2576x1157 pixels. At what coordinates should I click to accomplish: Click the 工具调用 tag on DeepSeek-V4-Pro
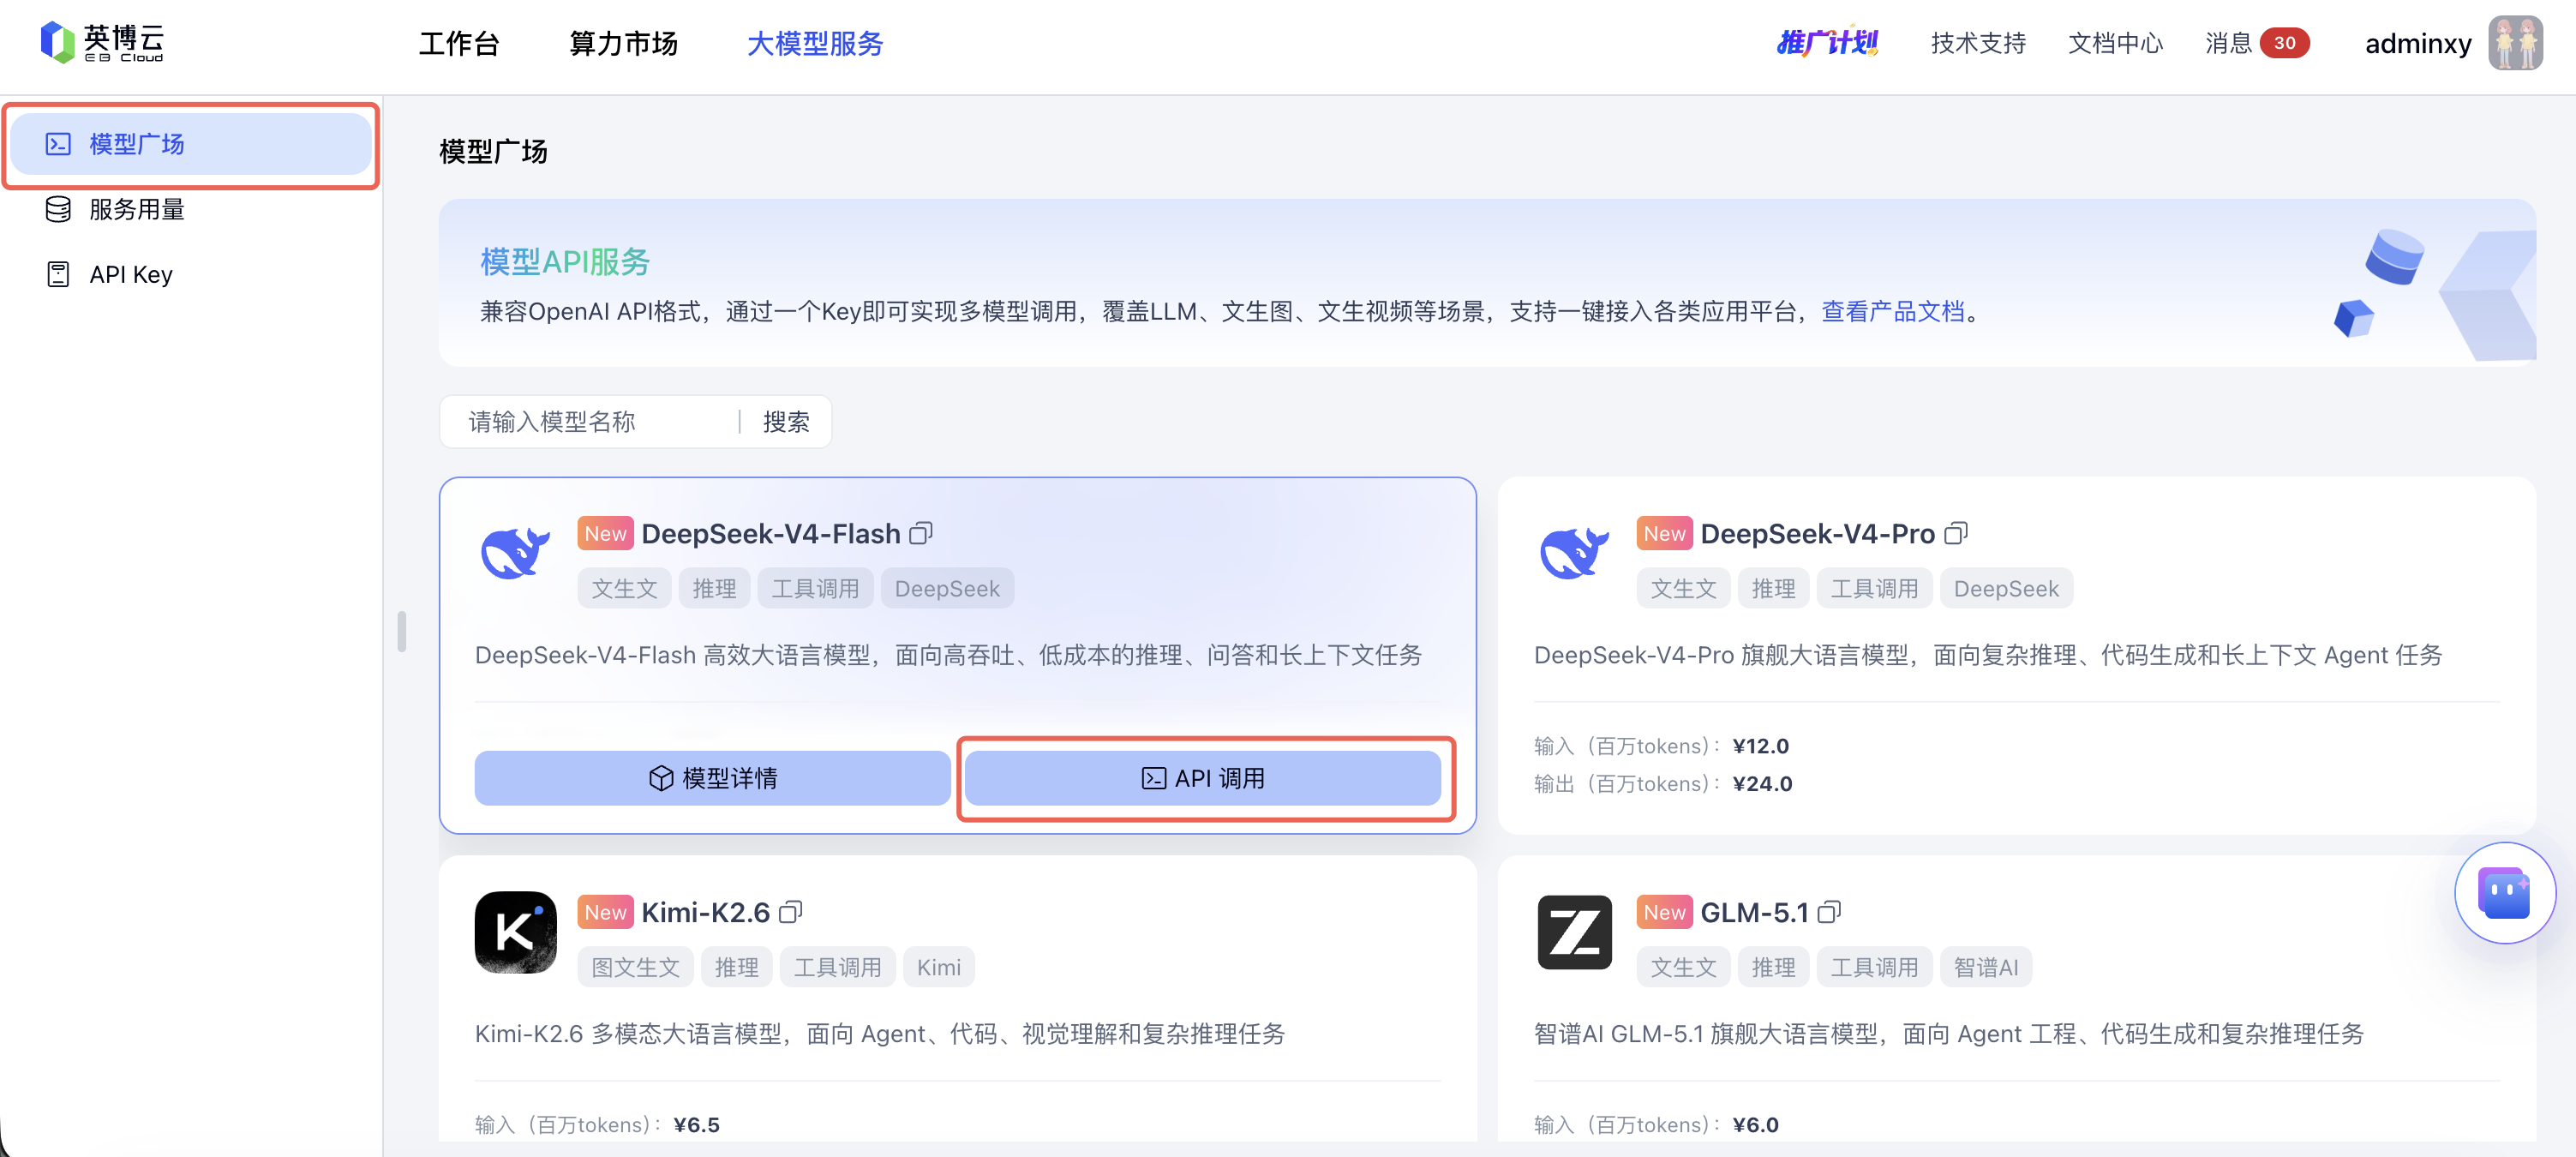[1874, 589]
